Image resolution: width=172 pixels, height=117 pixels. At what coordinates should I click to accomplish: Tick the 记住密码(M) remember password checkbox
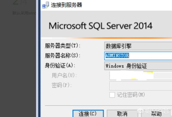click(x=112, y=95)
